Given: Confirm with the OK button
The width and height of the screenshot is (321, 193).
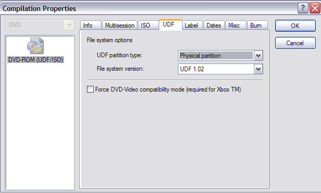Looking at the screenshot, I should pyautogui.click(x=296, y=26).
